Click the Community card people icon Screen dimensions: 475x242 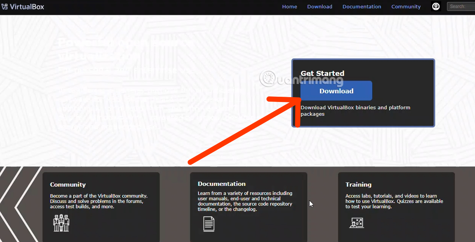[x=61, y=223]
